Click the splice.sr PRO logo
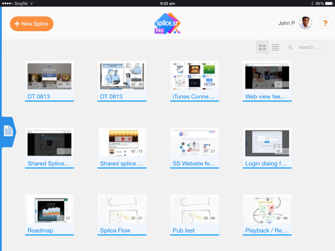Image resolution: width=335 pixels, height=251 pixels. click(167, 24)
